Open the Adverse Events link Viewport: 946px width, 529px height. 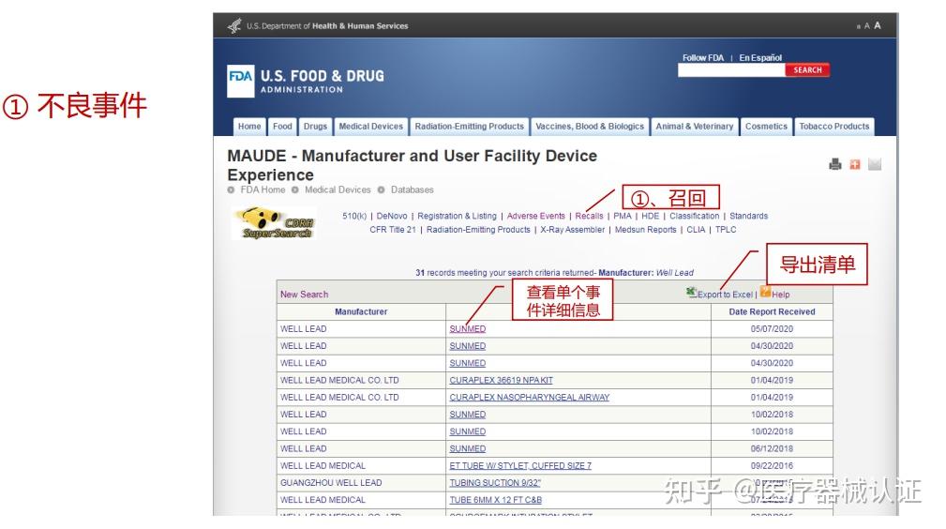535,216
